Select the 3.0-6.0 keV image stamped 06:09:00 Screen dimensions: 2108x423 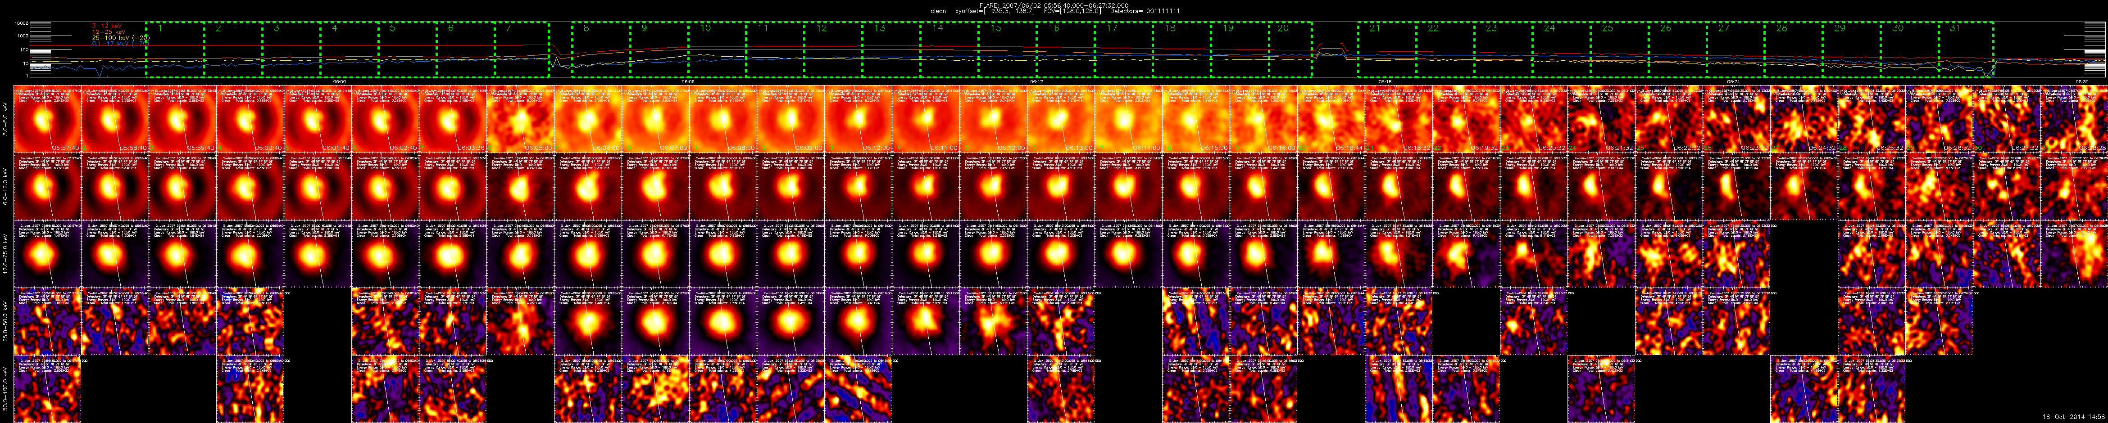click(x=790, y=120)
